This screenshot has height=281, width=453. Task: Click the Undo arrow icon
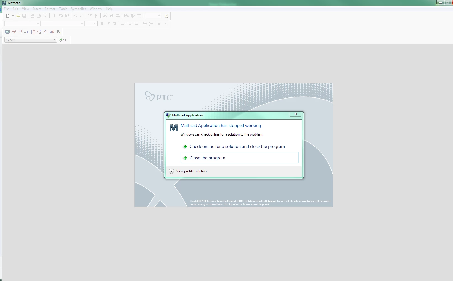click(75, 16)
